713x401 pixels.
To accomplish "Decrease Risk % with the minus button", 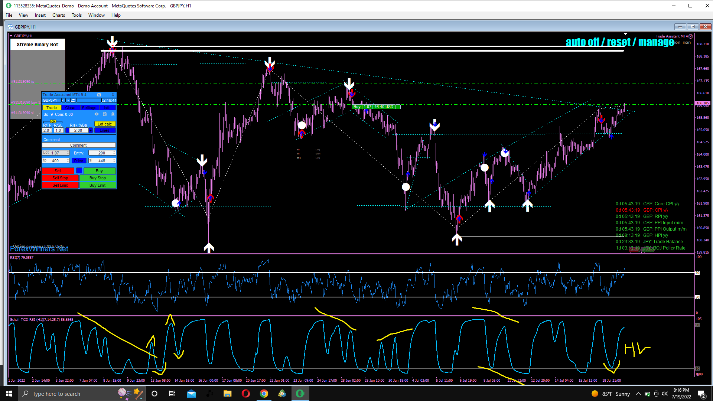I will coord(67,130).
